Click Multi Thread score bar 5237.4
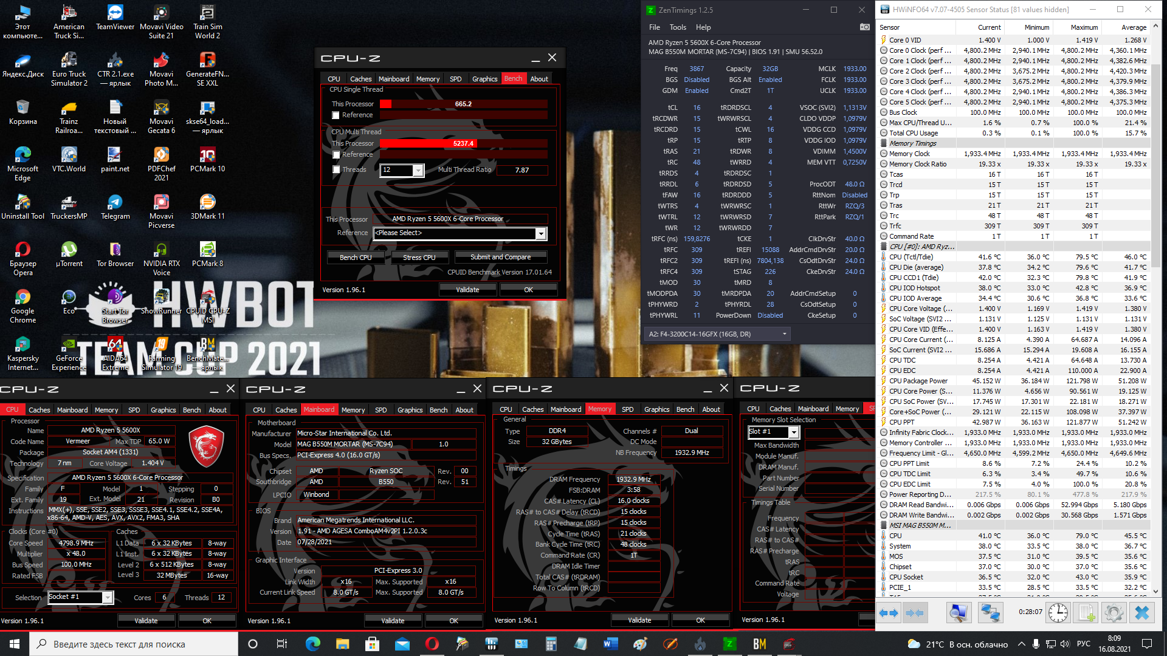The width and height of the screenshot is (1167, 656). click(x=463, y=143)
